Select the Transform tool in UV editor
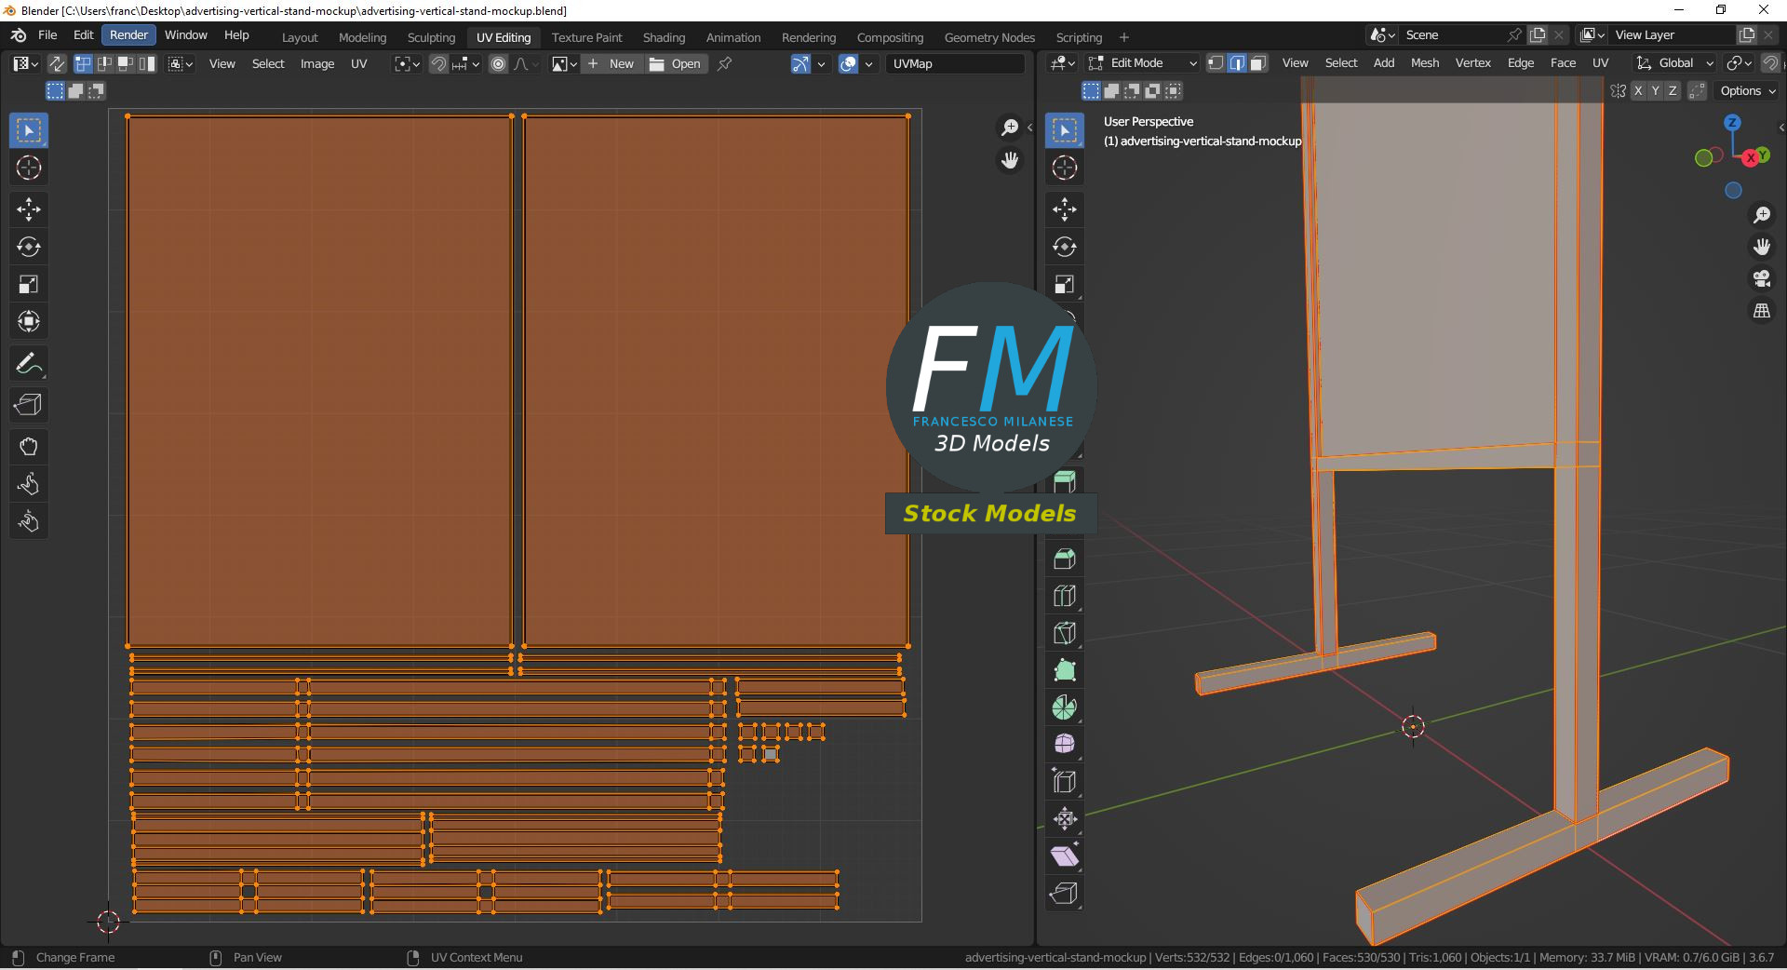Image resolution: width=1787 pixels, height=970 pixels. 29,321
